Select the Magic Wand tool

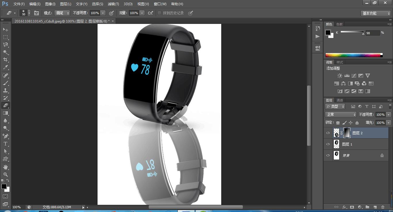[5, 52]
